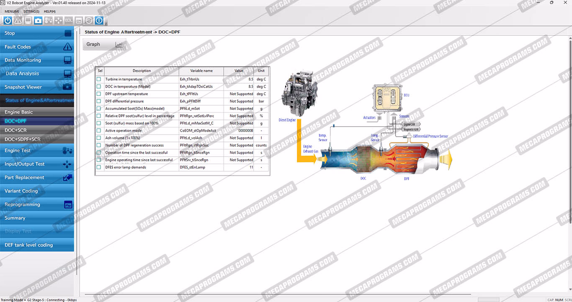Check the DFES error lamp demands checkbox

(x=99, y=167)
